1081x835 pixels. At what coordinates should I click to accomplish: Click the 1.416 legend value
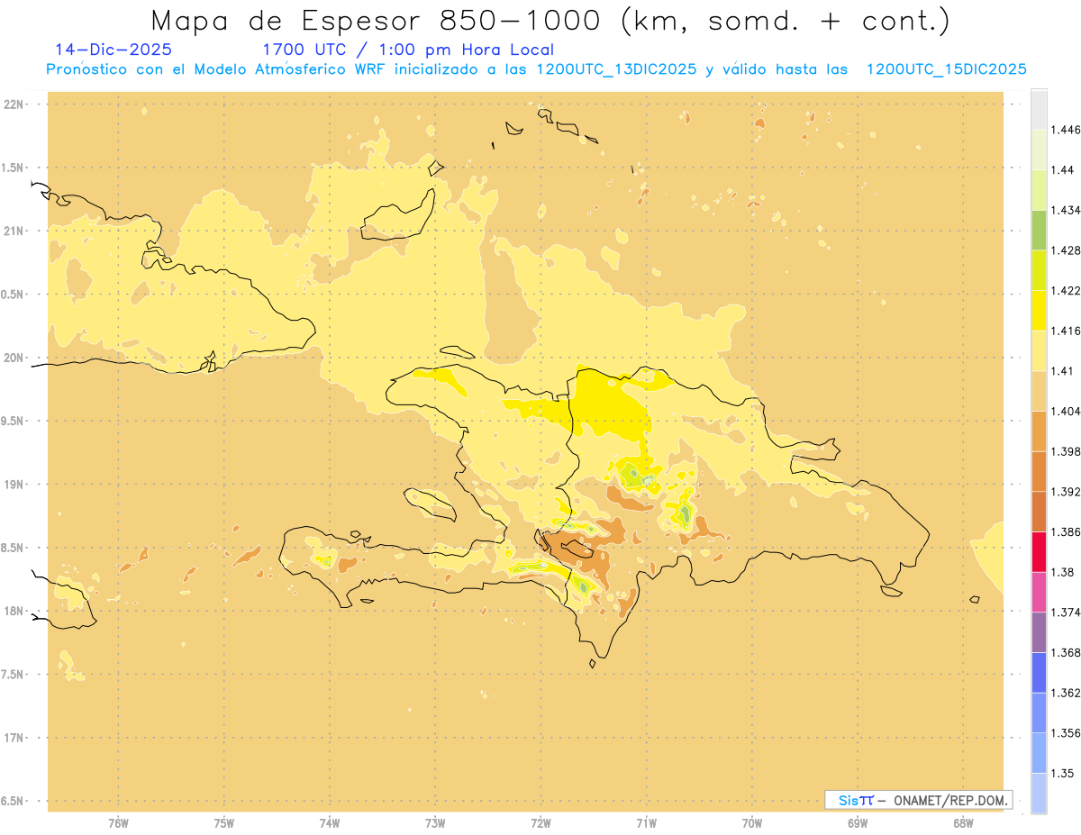[1066, 331]
